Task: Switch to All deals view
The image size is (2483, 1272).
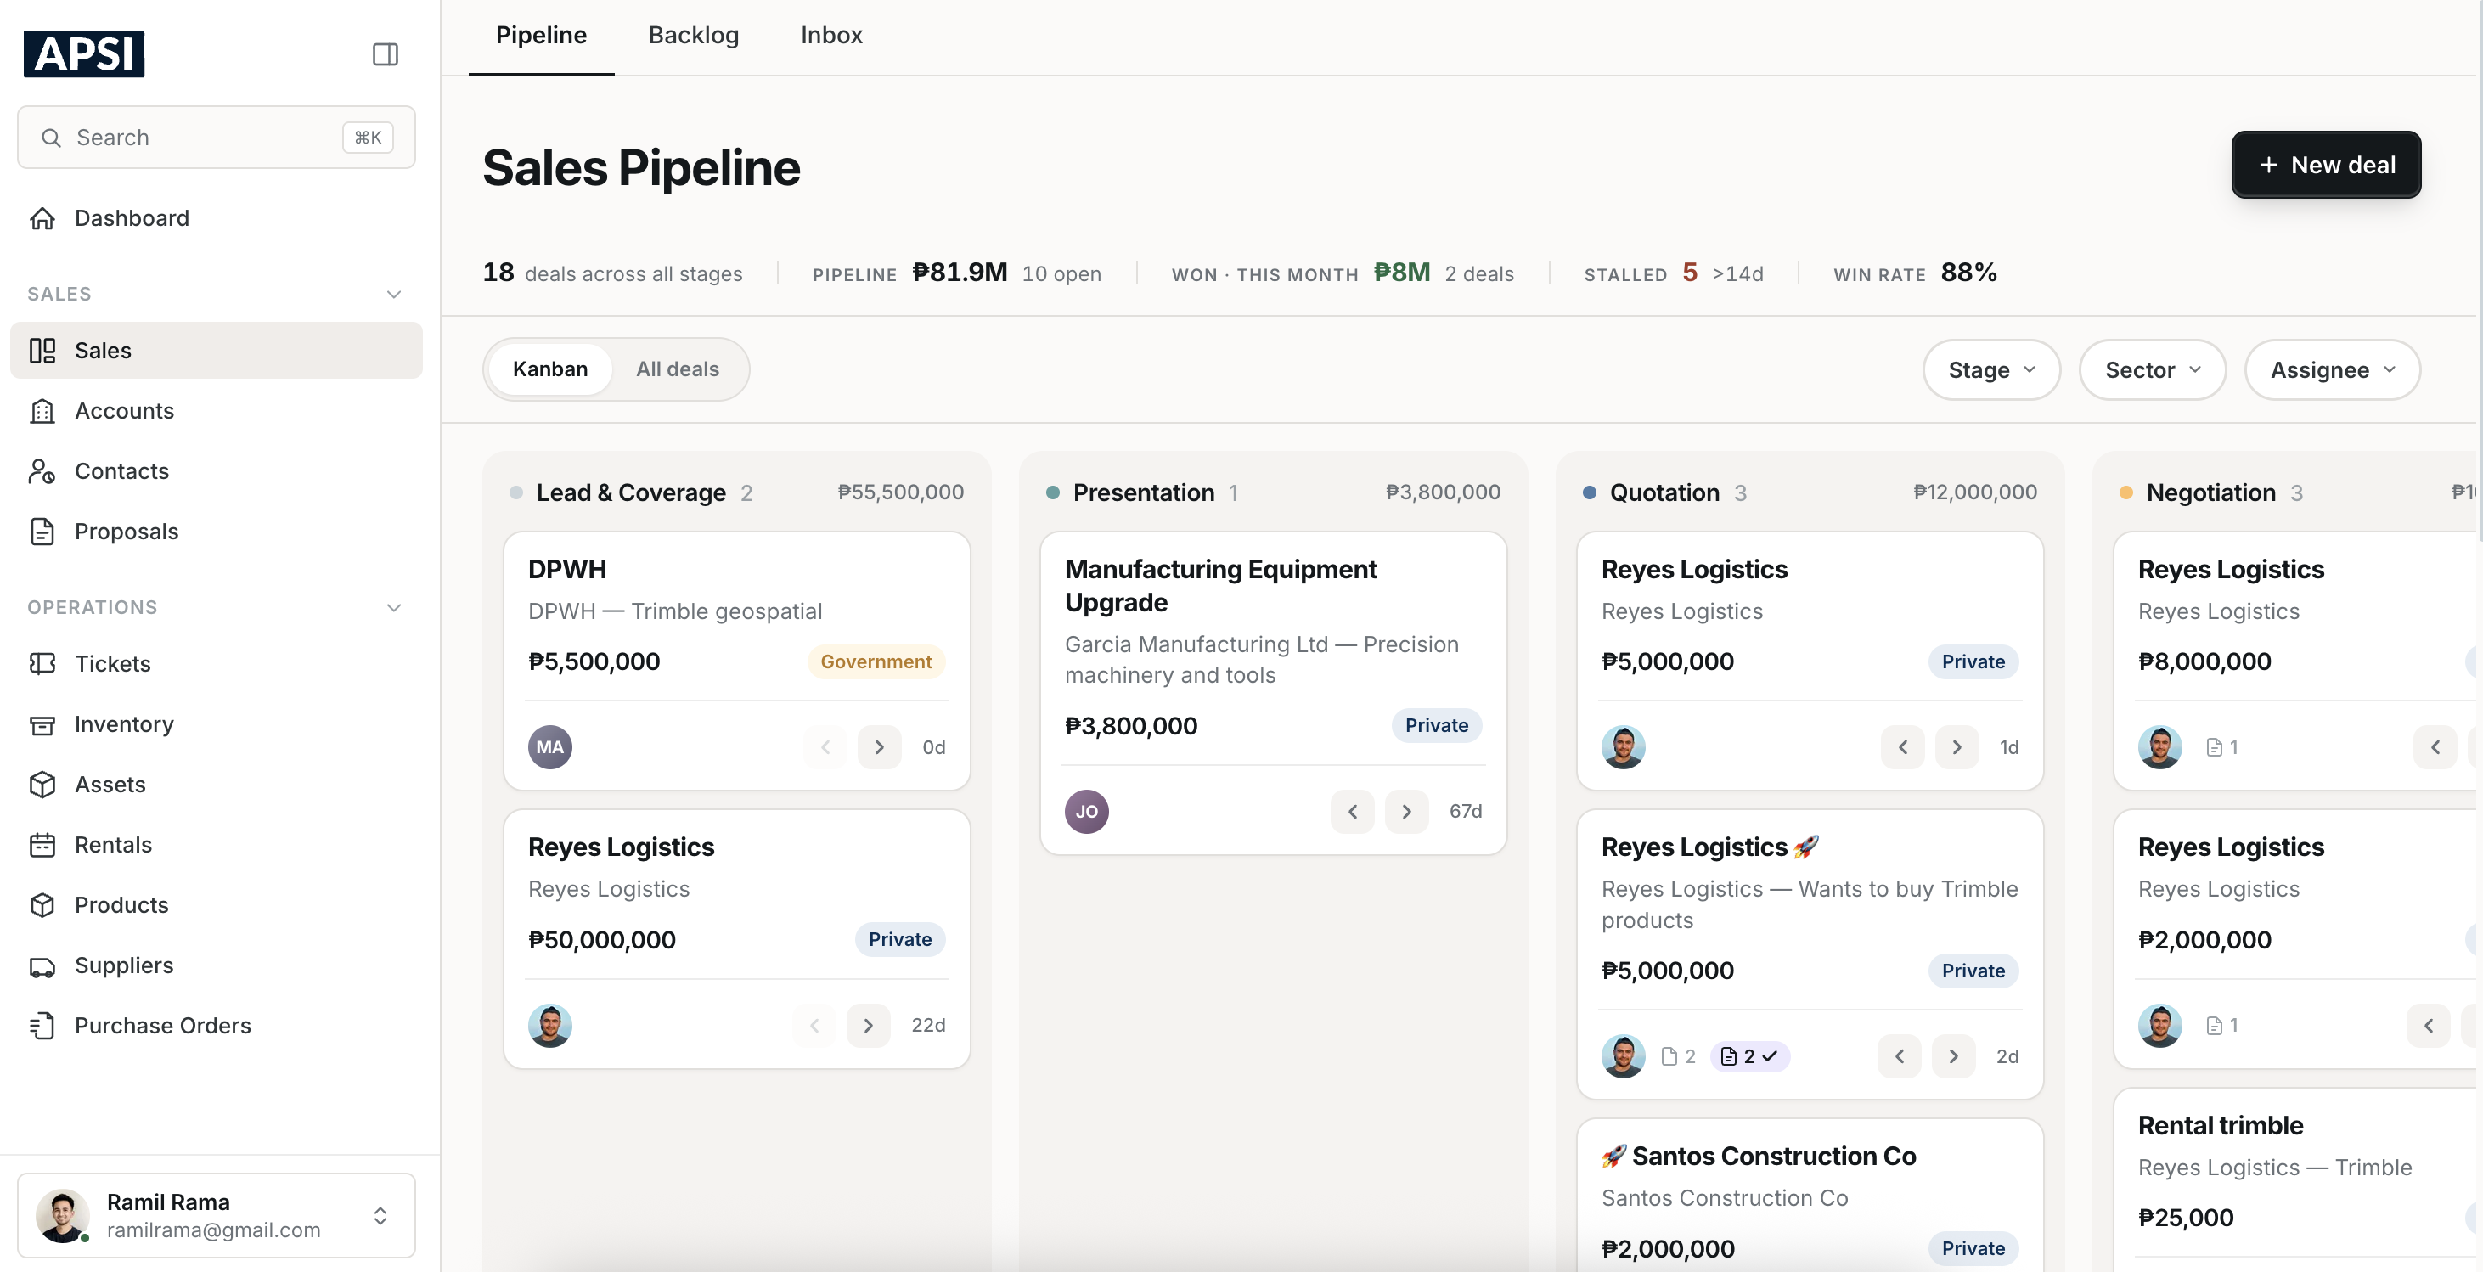Action: 678,369
